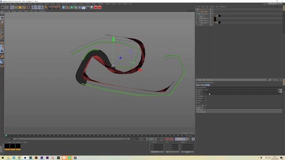Click the Light icon in the toolbar
Viewport: 285px width, 160px height.
click(92, 8)
